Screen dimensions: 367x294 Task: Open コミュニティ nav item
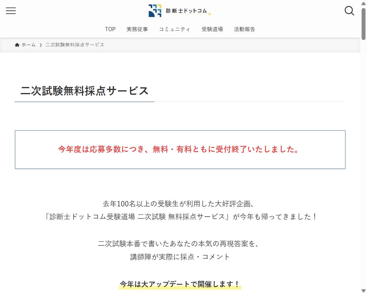[174, 29]
